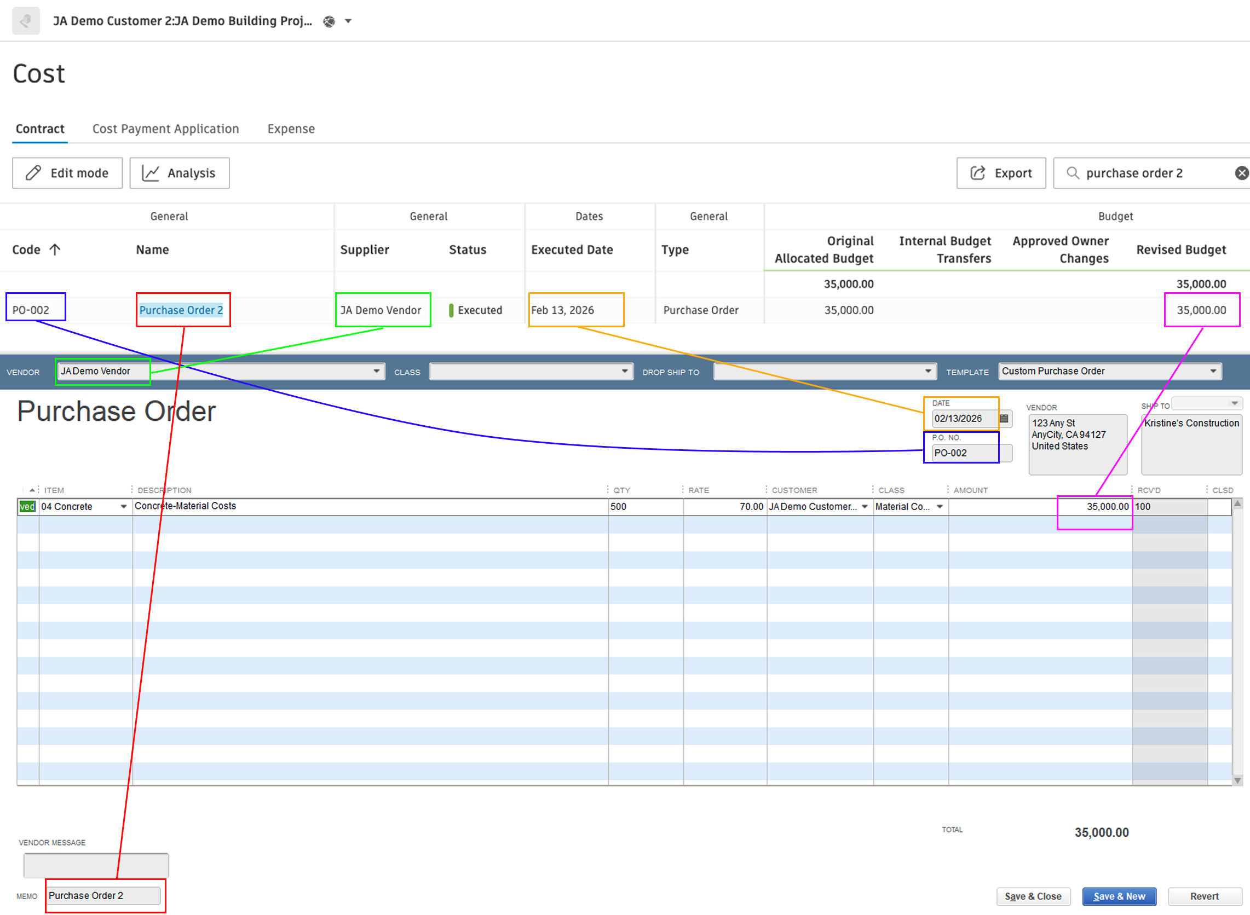Expand the 04 Concrete item dropdown

(x=124, y=506)
